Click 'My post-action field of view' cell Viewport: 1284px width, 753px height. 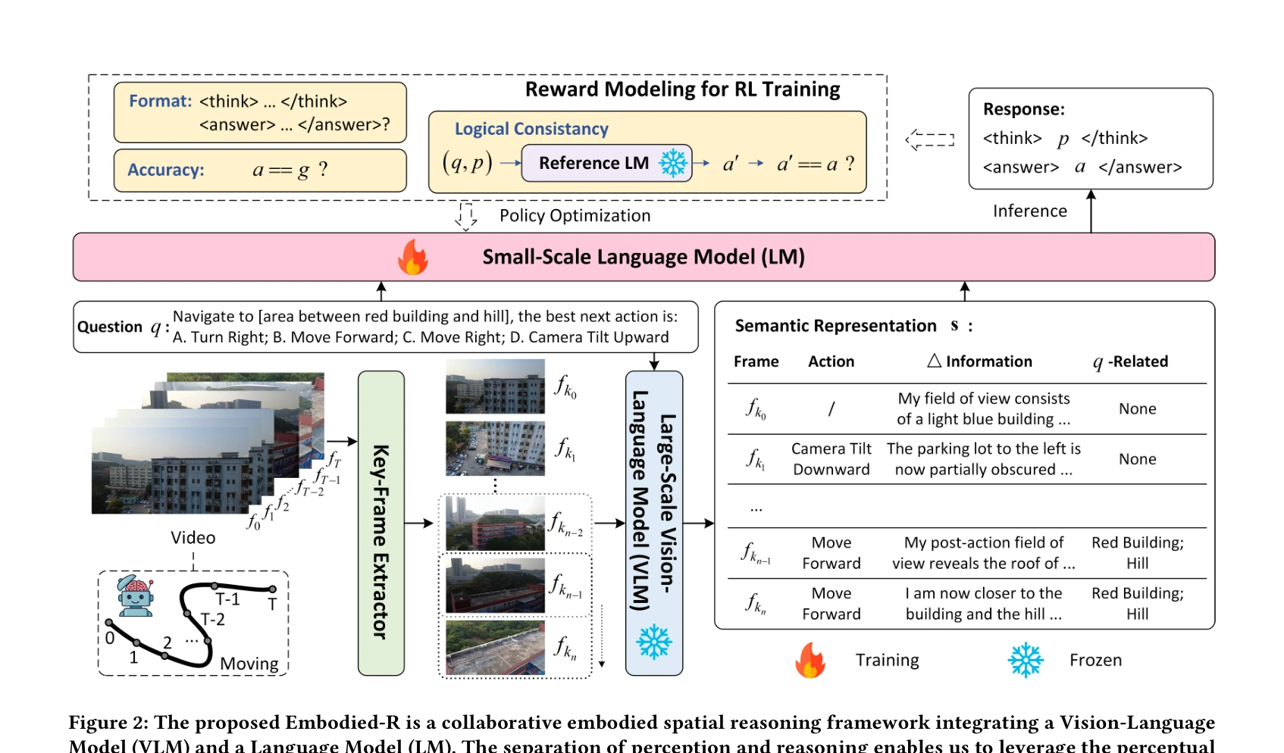point(983,553)
